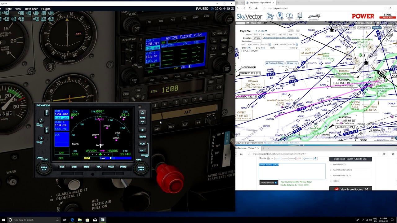
Task: Click the GNS 530 FPL button
Action: point(99,167)
